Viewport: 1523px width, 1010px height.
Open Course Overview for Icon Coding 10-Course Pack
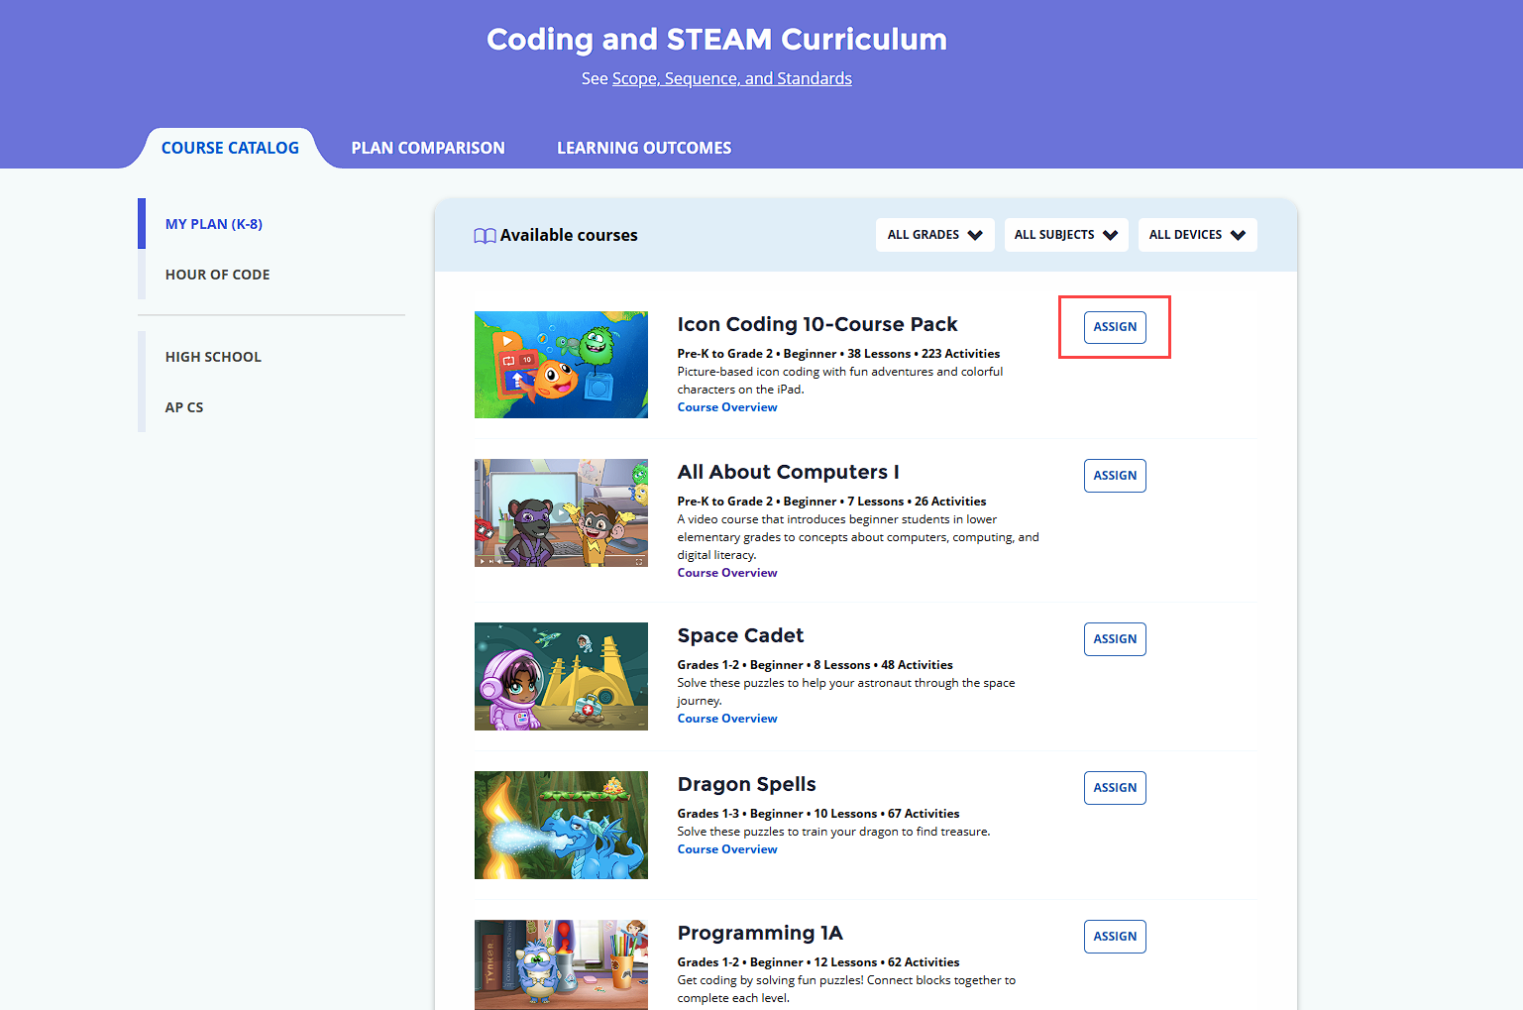coord(727,407)
